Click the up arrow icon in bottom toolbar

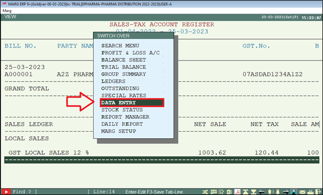coord(270,192)
